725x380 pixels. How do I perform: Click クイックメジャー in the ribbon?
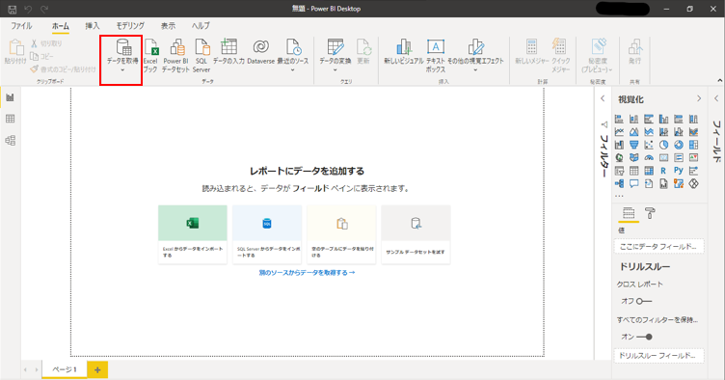coord(560,56)
